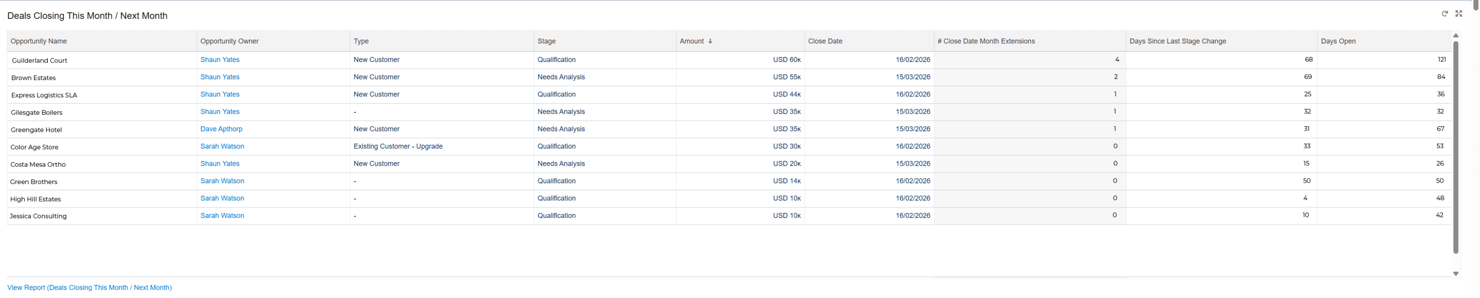Sort by Opportunity Name column header
This screenshot has height=298, width=1480.
pos(39,41)
